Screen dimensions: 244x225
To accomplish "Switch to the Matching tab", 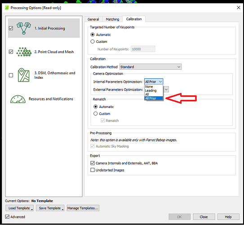I will click(112, 19).
